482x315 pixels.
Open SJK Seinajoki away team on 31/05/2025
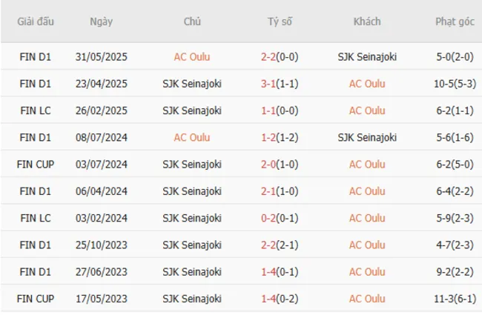(x=367, y=56)
